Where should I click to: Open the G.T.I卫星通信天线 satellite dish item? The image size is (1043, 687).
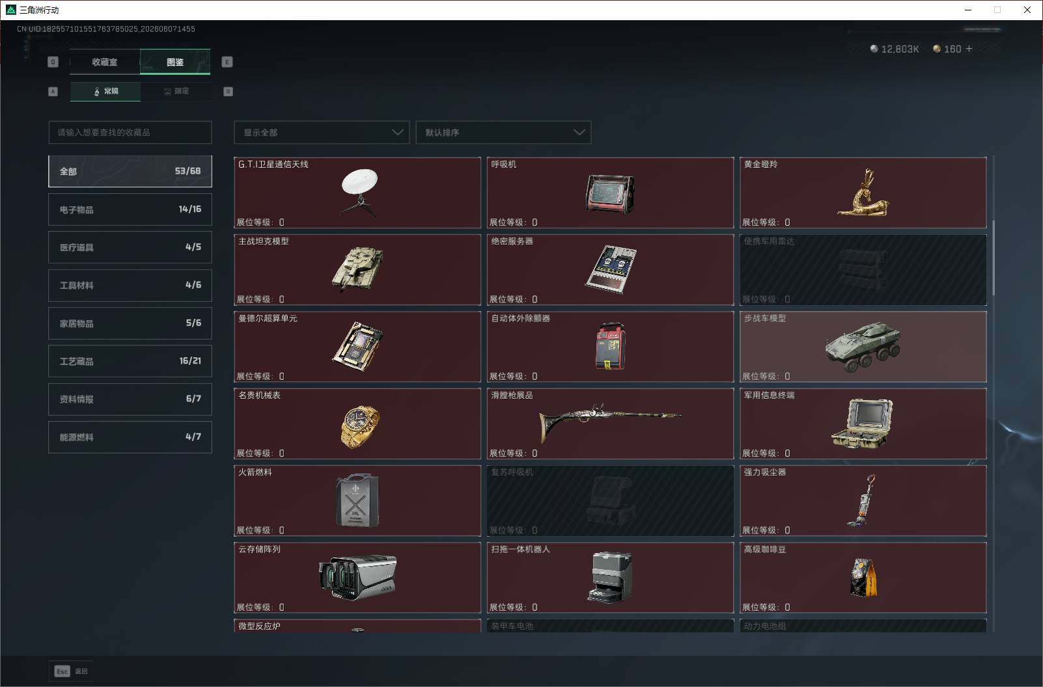click(x=357, y=193)
